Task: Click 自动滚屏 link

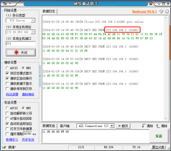Action: click(x=12, y=94)
